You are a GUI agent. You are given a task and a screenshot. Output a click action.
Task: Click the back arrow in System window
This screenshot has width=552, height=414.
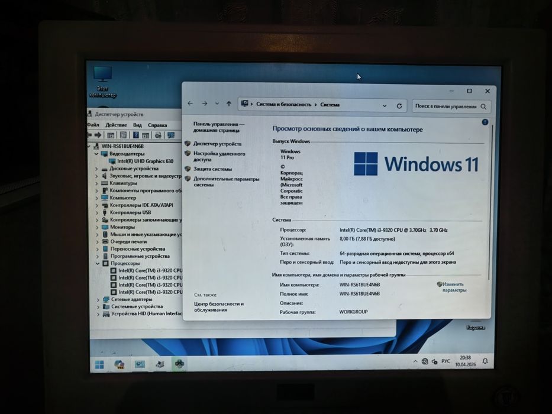tap(191, 103)
